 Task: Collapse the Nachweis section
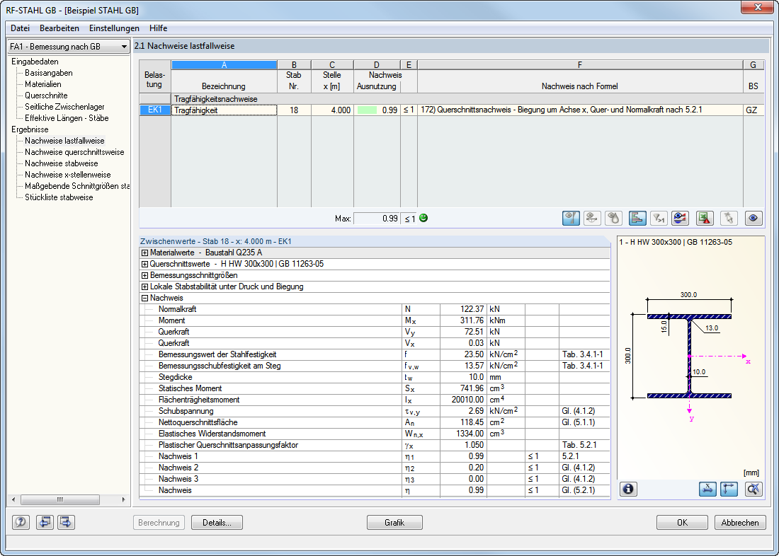click(144, 299)
